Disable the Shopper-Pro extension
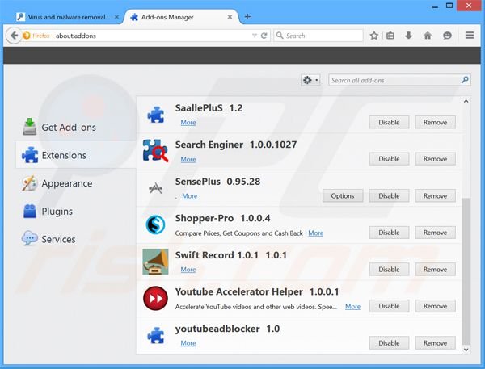 pyautogui.click(x=389, y=233)
